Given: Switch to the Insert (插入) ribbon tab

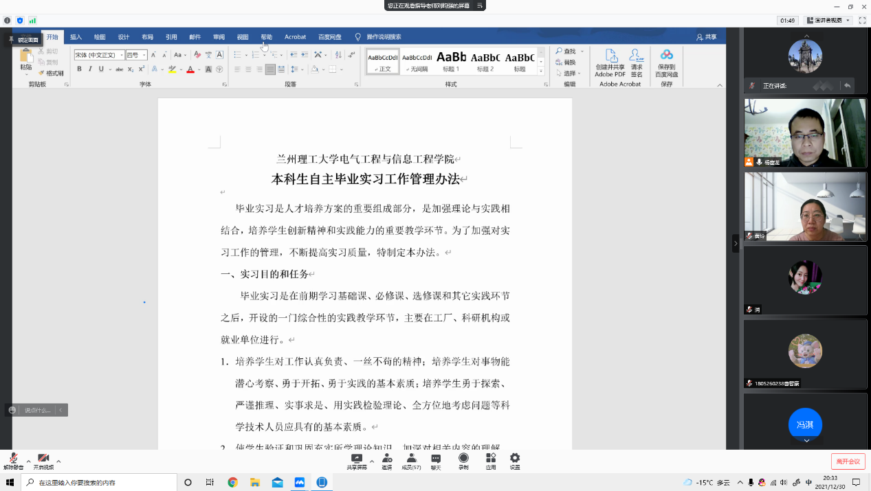Looking at the screenshot, I should point(76,37).
